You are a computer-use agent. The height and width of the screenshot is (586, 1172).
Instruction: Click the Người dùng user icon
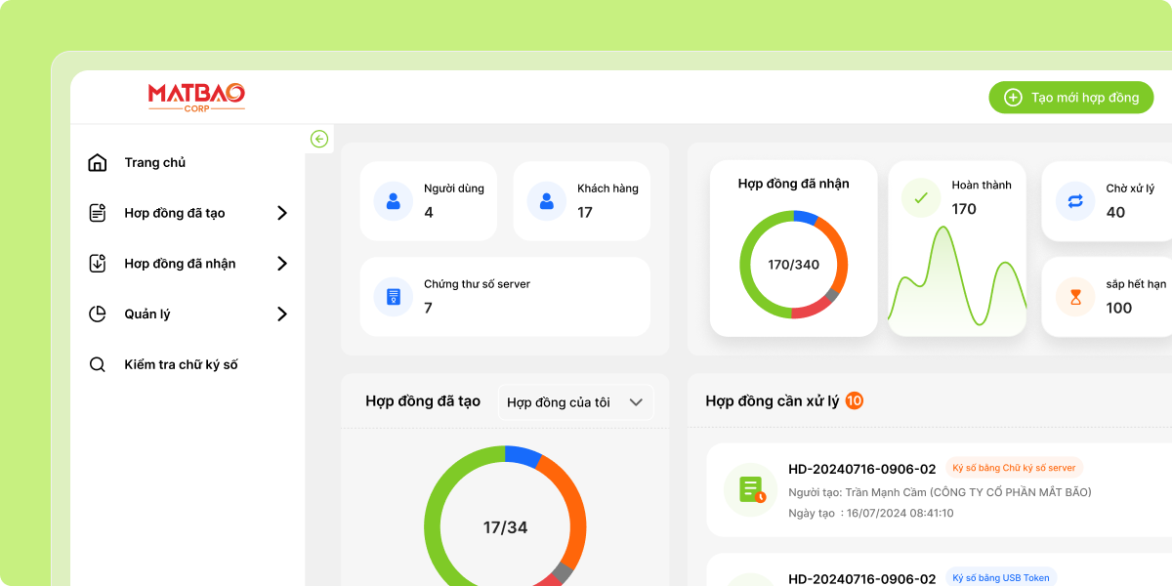tap(394, 201)
